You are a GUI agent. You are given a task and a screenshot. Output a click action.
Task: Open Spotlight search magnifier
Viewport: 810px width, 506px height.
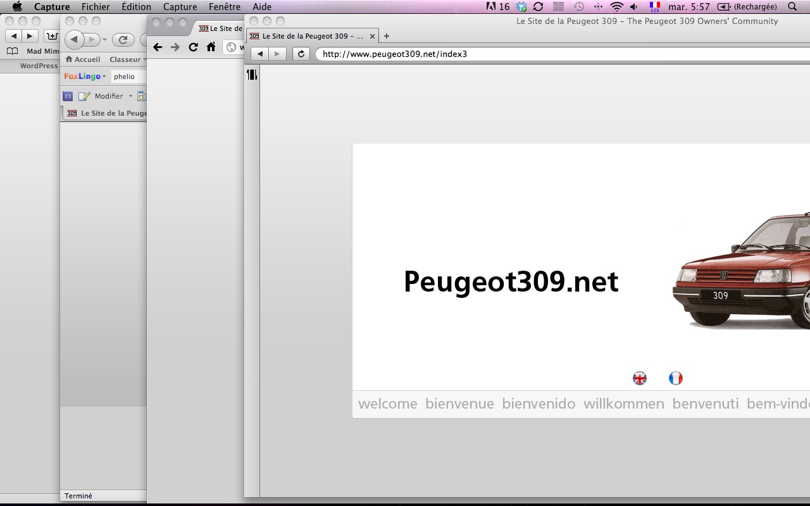click(792, 7)
